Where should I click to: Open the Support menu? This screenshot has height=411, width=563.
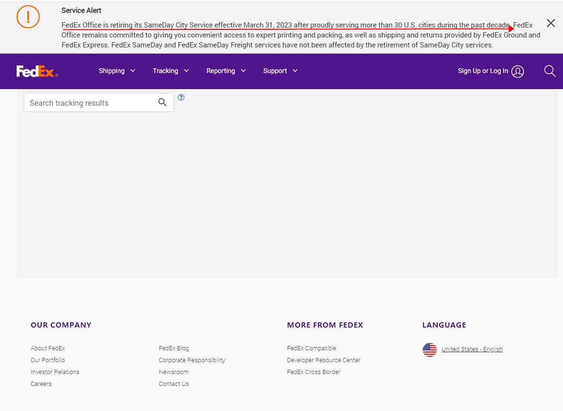pyautogui.click(x=281, y=71)
